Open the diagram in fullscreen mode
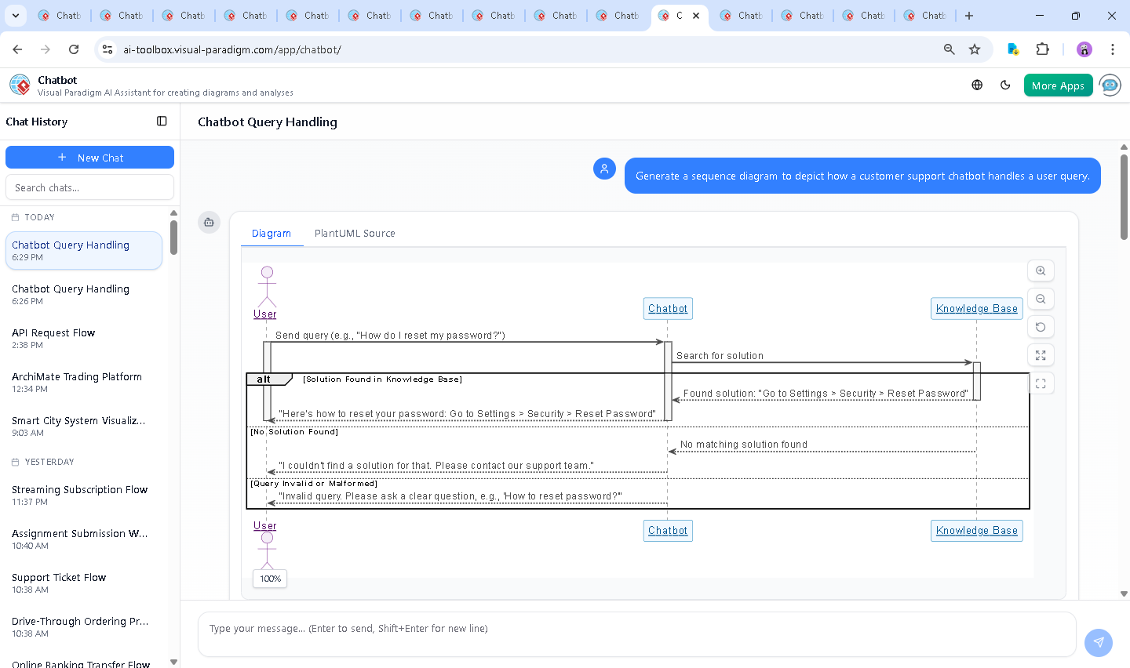The image size is (1130, 668). [x=1041, y=383]
